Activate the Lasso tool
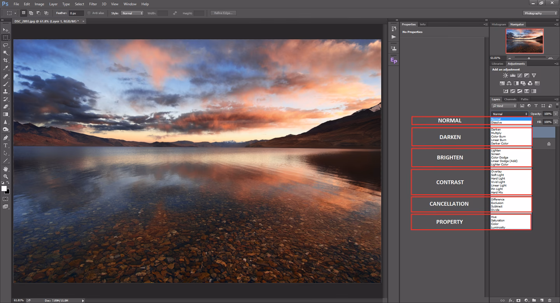Viewport: 560px width, 303px height. tap(6, 45)
